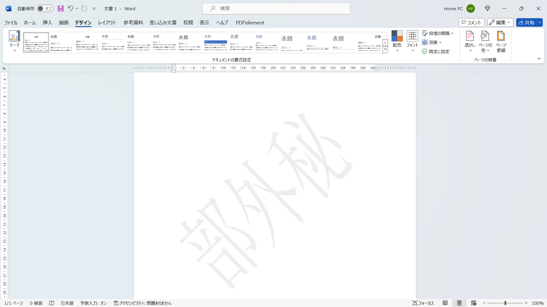This screenshot has height=307, width=547.
Task: Switch to the 差し込み文書 tab
Action: pos(163,22)
